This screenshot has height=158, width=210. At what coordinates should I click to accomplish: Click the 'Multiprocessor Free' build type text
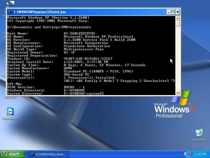click(x=84, y=49)
